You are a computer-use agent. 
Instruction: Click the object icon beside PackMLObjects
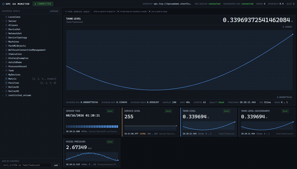click(6, 46)
